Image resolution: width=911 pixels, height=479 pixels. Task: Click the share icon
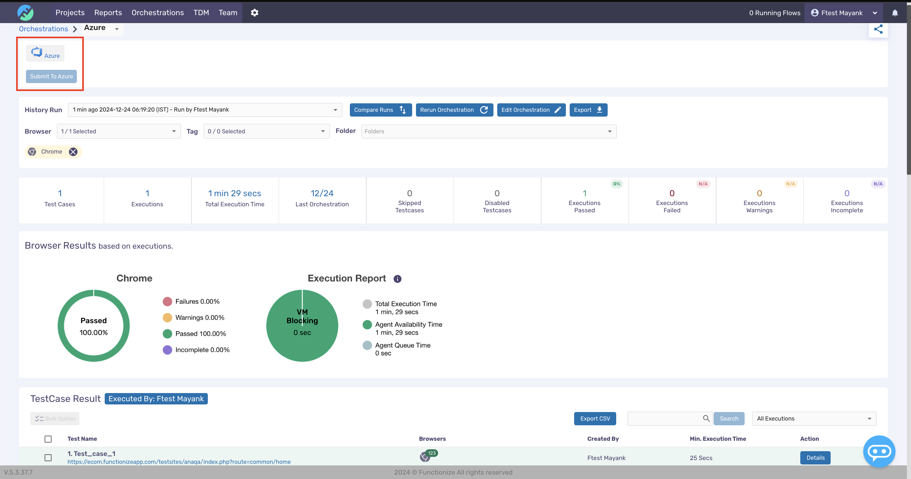point(878,29)
